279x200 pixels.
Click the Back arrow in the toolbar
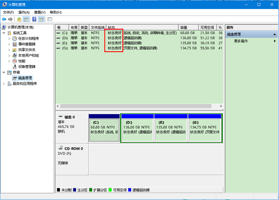4,19
